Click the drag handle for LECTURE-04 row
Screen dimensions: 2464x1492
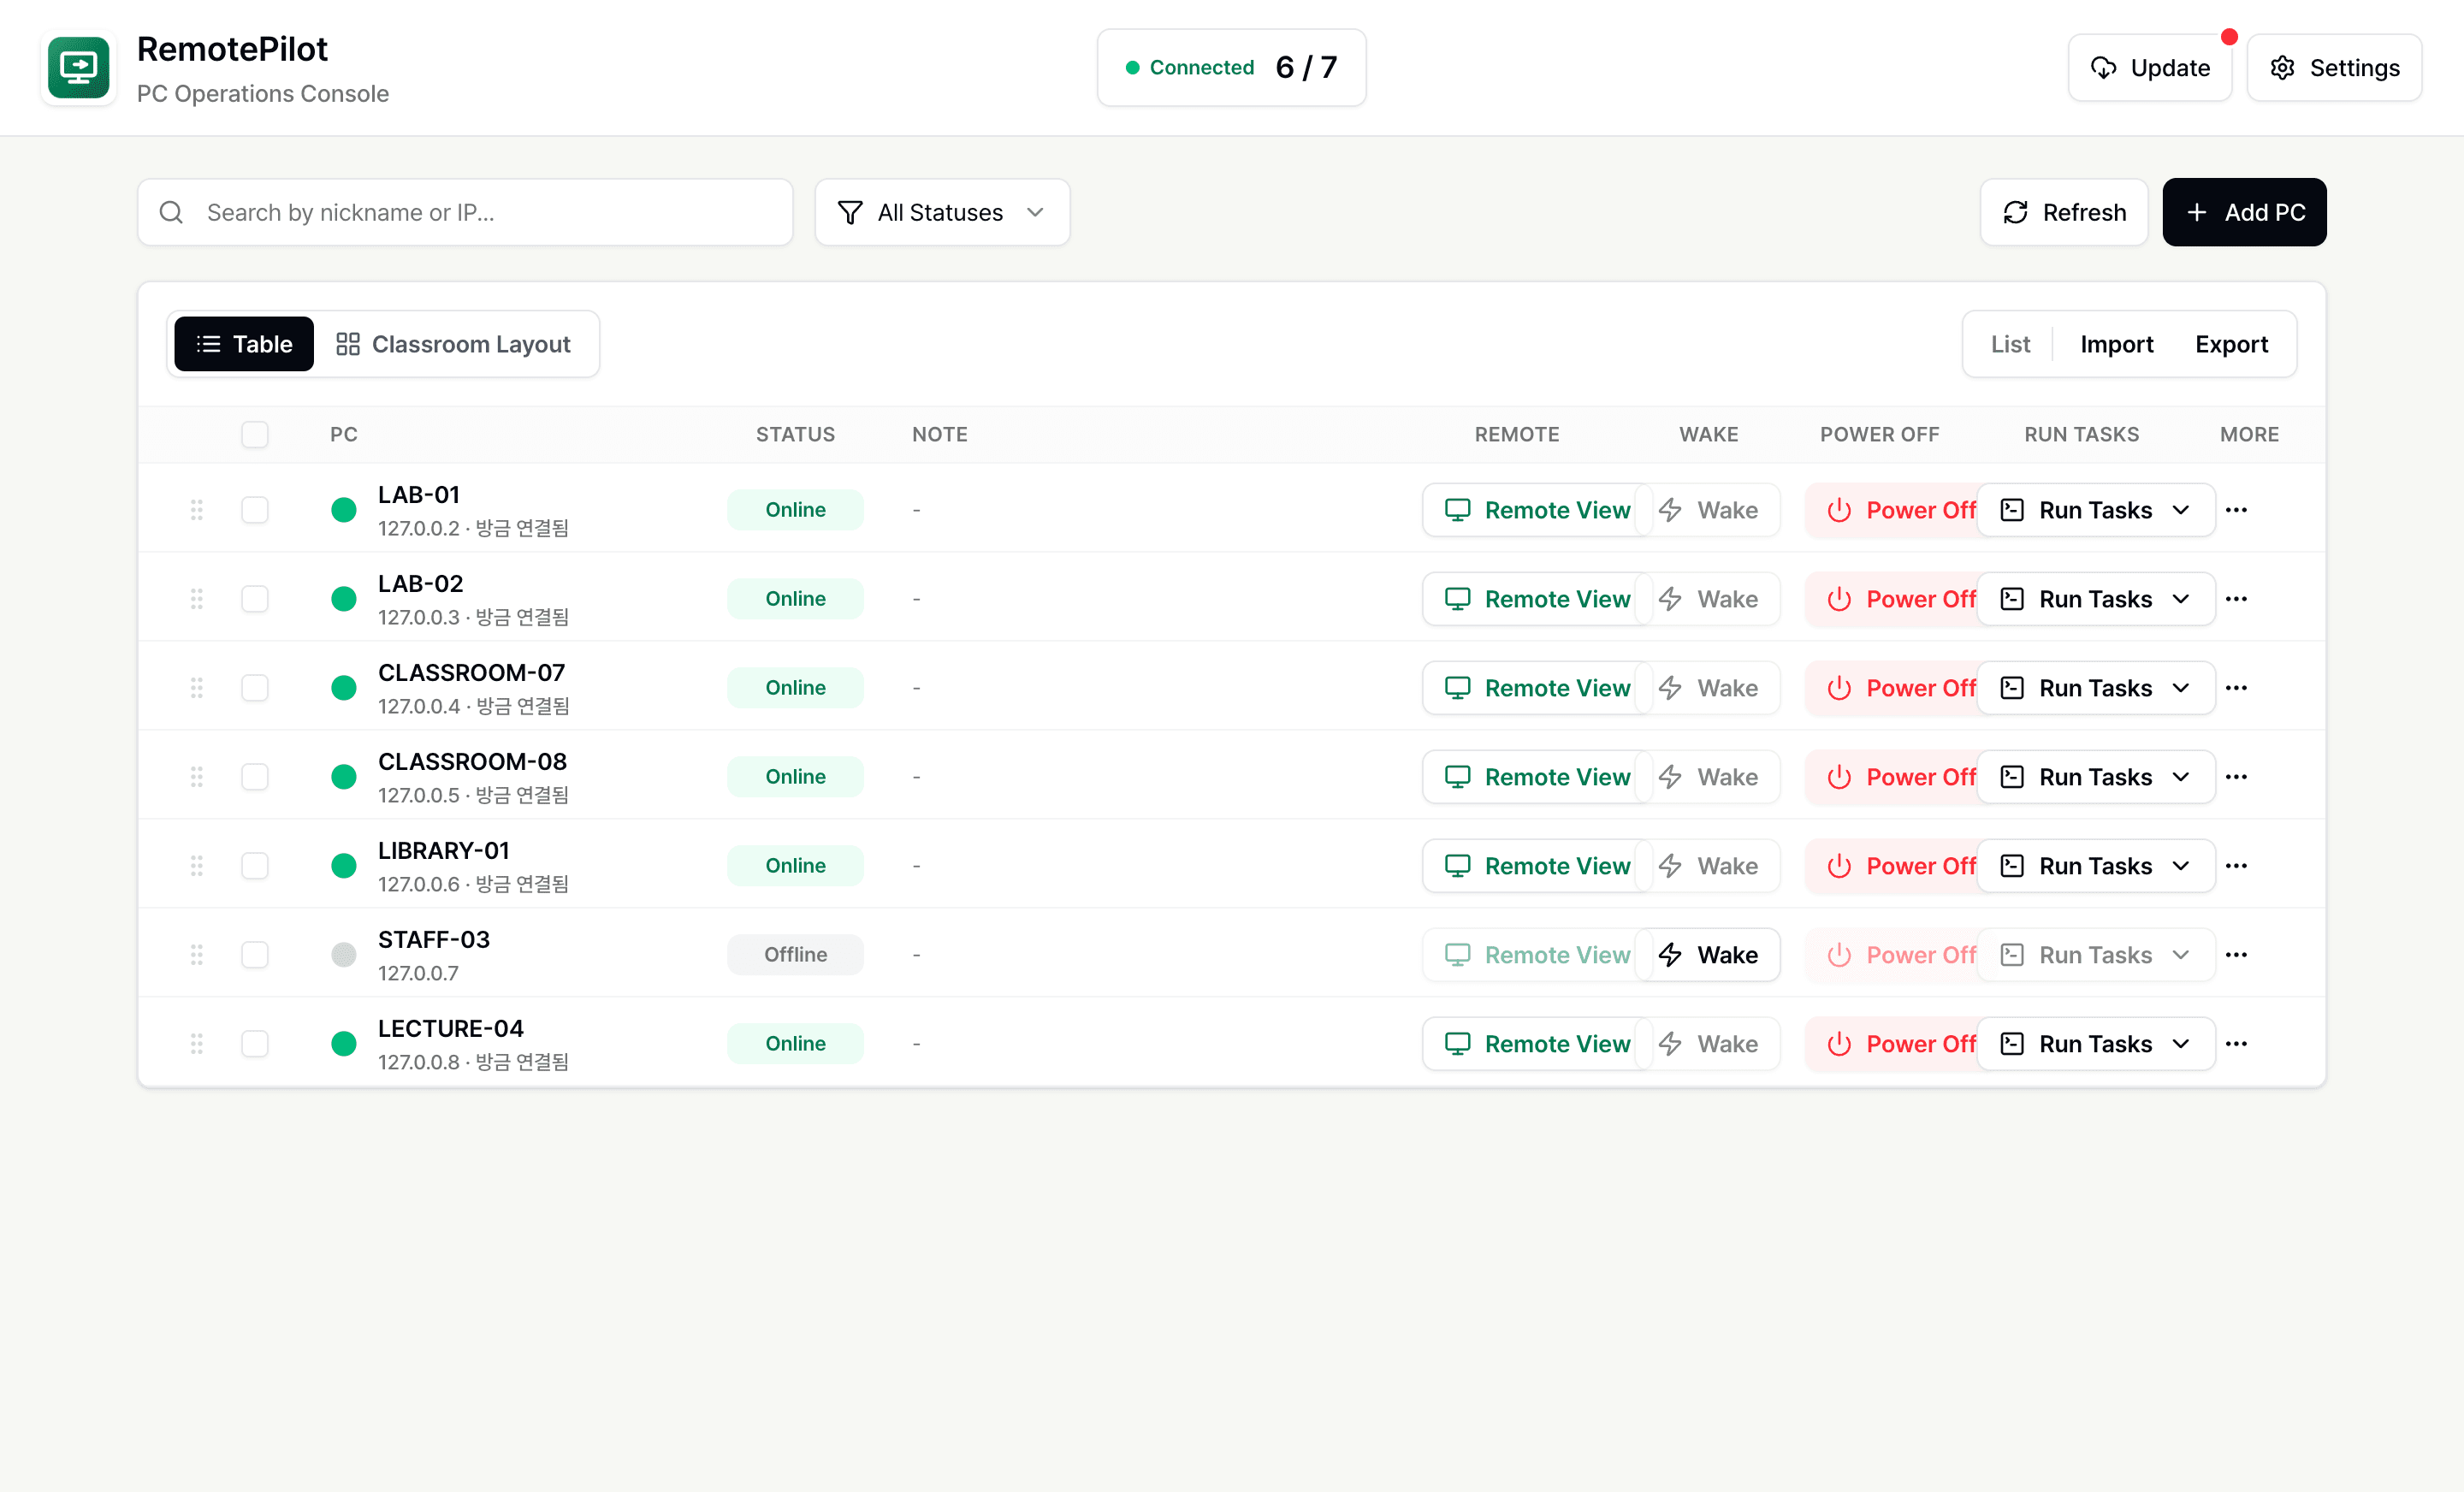coord(197,1044)
